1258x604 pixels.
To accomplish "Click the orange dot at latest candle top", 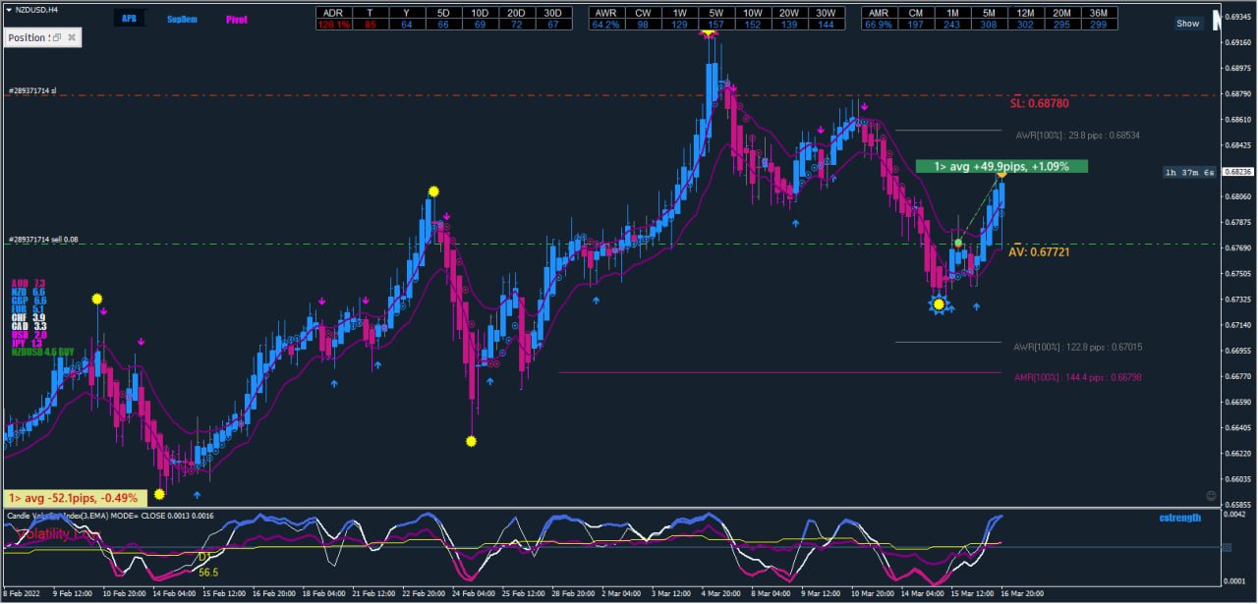I will (x=1001, y=176).
